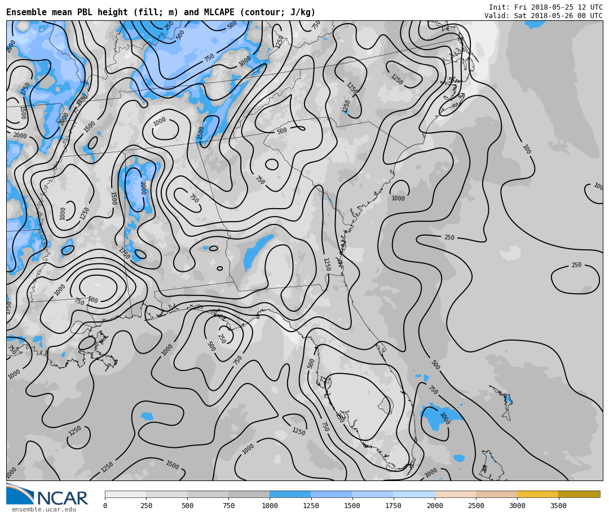Pick the 500–750 gray colorbar swatch
Image resolution: width=609 pixels, height=516 pixels.
[x=208, y=494]
